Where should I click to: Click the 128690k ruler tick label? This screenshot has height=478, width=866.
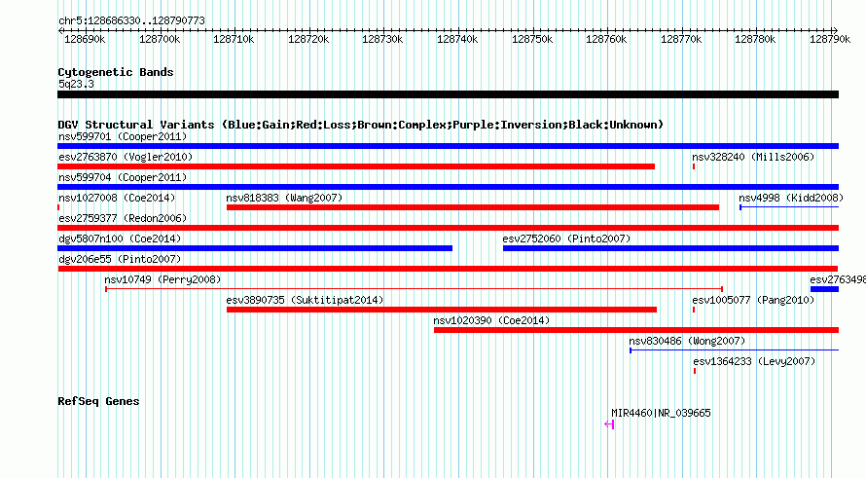pos(85,39)
